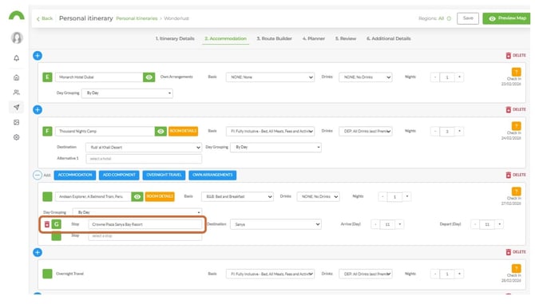535x304 pixels.
Task: Click the ADD COMPONENT button
Action: (119, 176)
